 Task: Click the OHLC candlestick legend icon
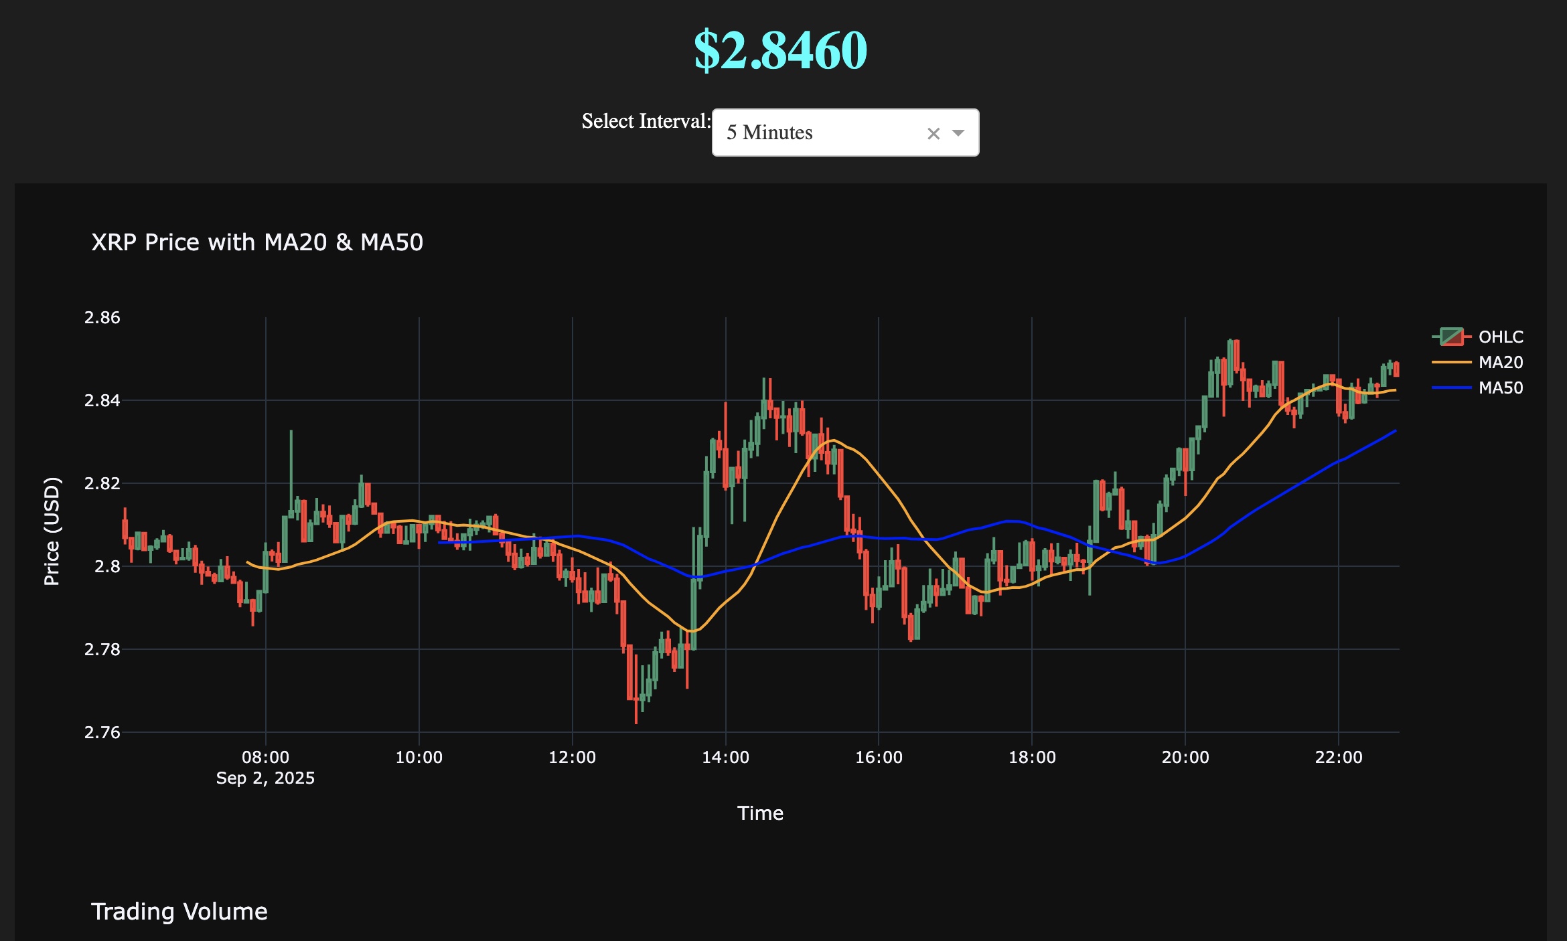tap(1451, 337)
